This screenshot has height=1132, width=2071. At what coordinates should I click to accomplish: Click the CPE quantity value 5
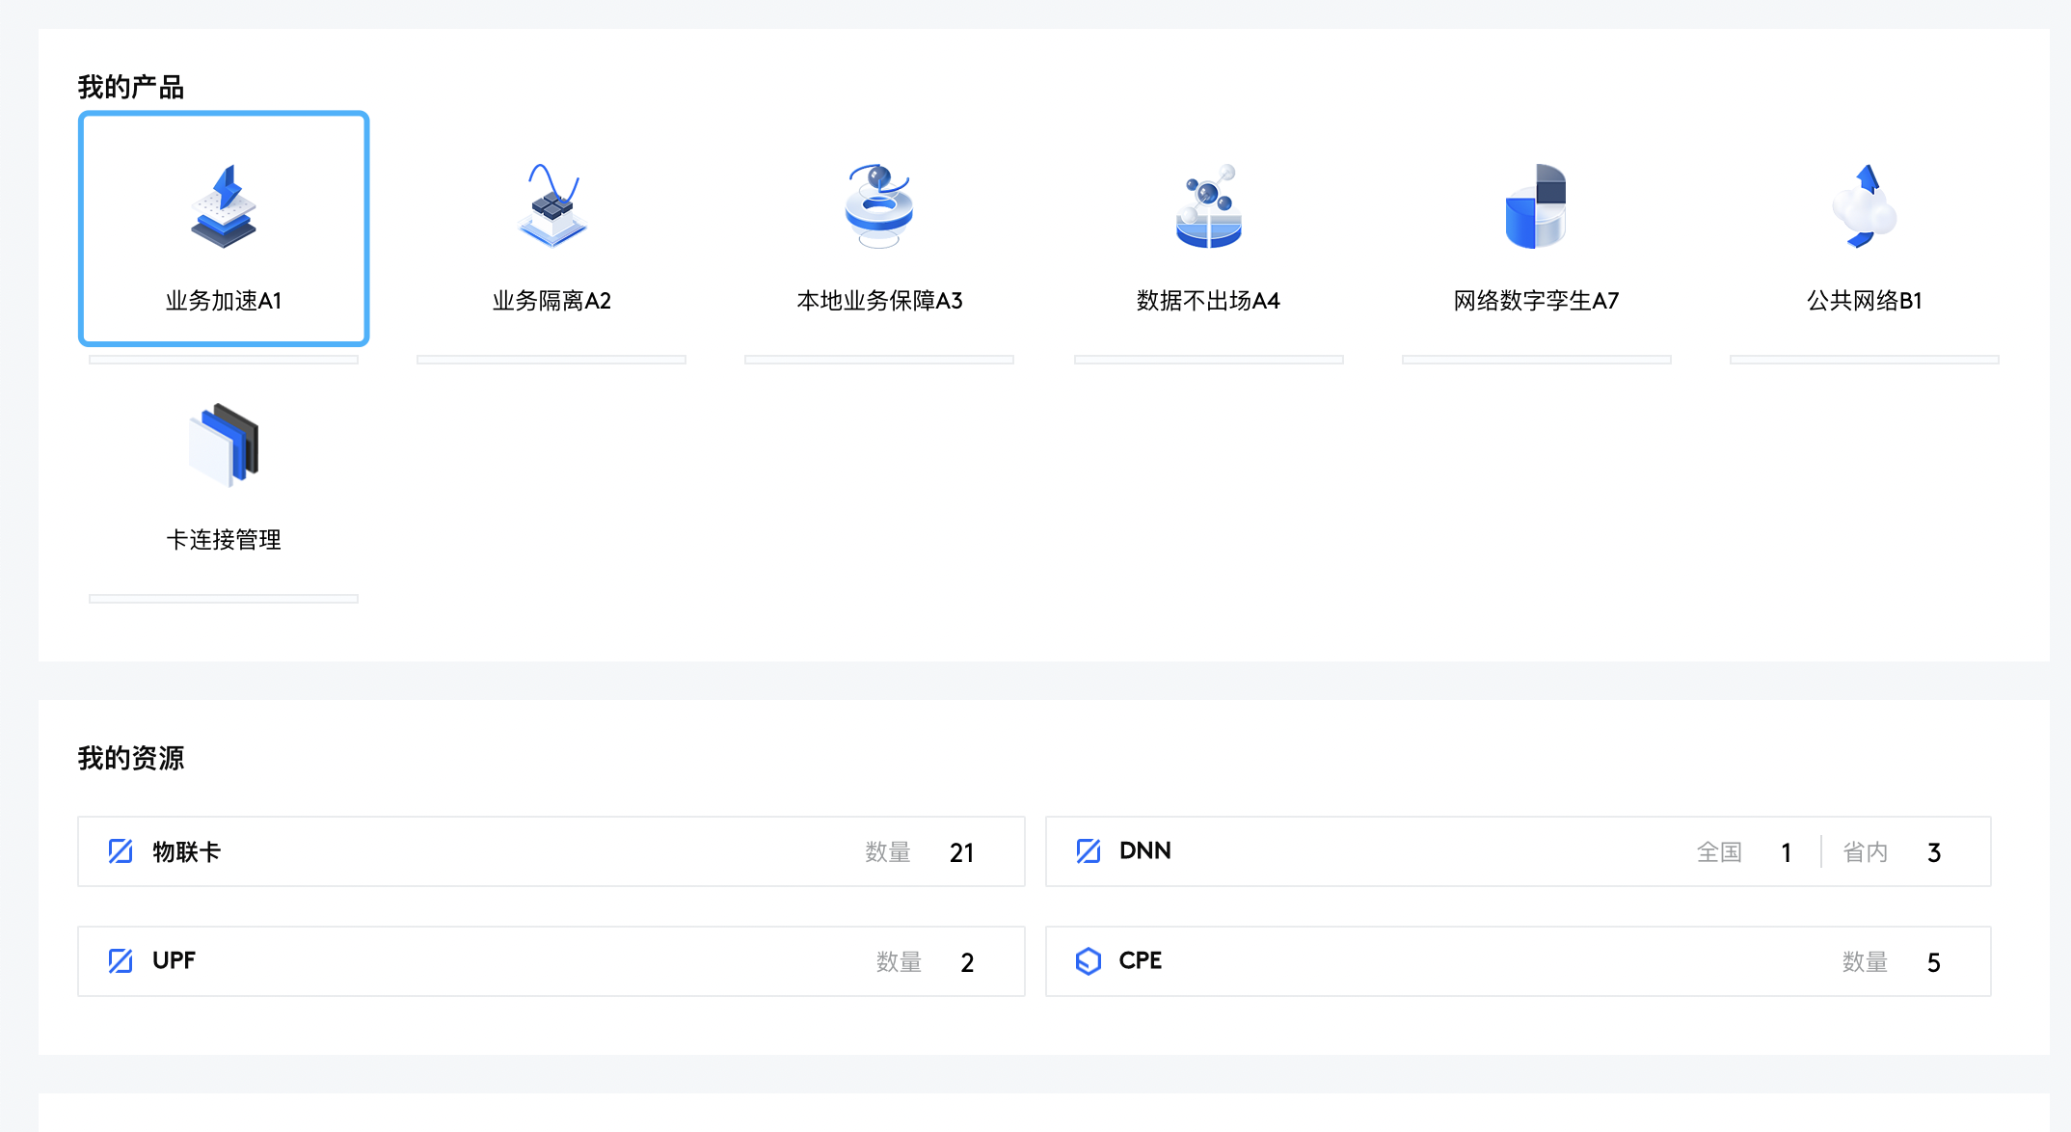[1933, 962]
